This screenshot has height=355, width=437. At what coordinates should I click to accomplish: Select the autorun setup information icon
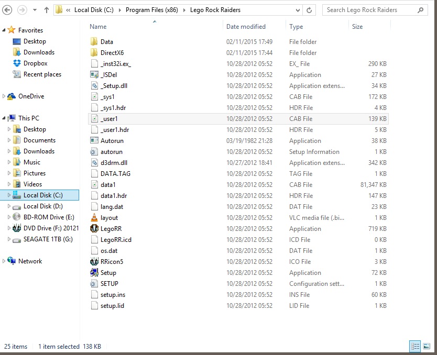94,152
